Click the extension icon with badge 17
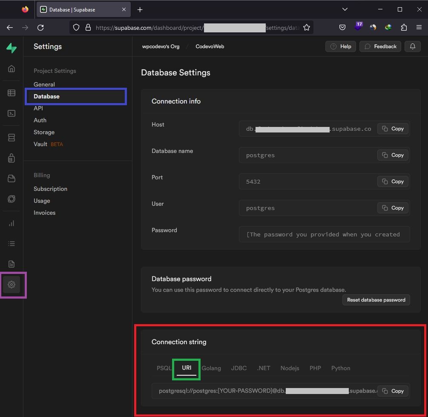428x417 pixels. click(358, 26)
